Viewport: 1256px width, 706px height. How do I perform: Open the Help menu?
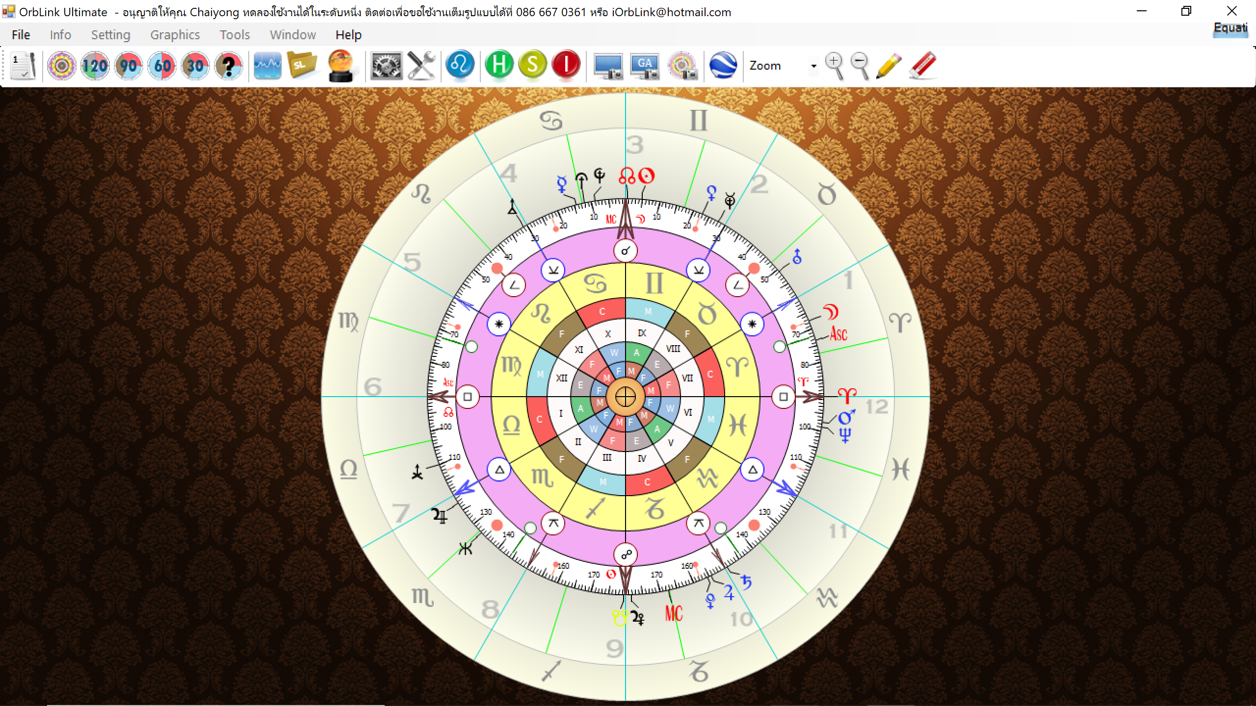pos(348,35)
